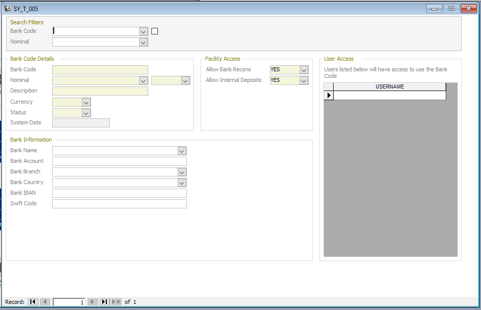Expand the Bank Name dropdown

182,151
